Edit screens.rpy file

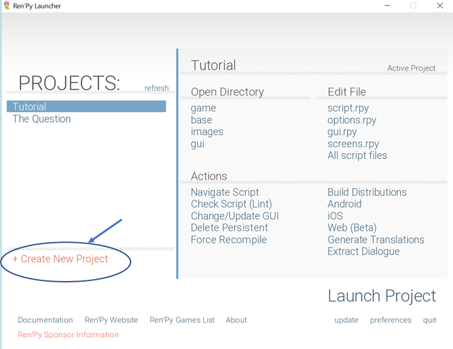[353, 144]
